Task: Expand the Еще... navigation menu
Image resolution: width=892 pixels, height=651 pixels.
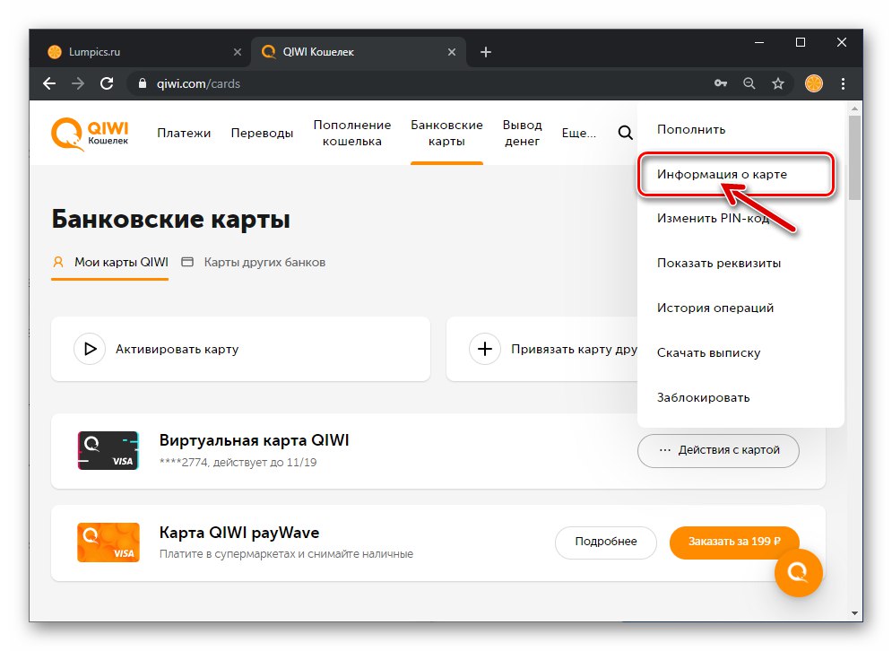Action: [578, 133]
